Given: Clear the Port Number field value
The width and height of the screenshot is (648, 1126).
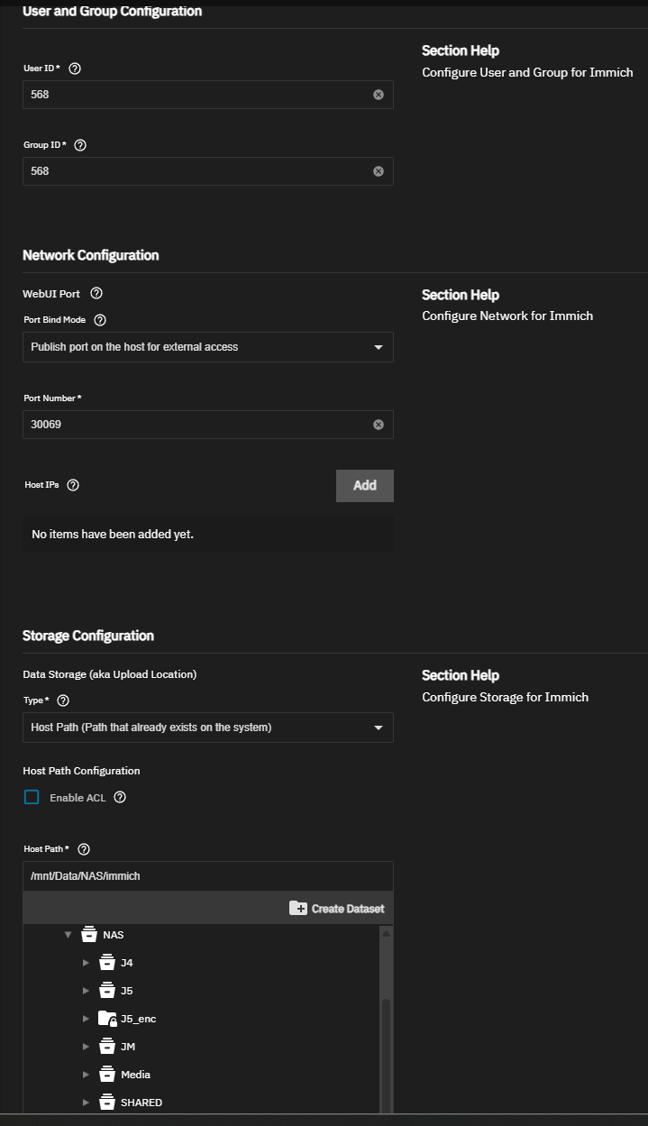Looking at the screenshot, I should [x=379, y=425].
